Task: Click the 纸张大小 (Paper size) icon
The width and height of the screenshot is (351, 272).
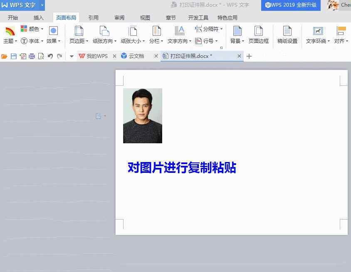Action: [x=133, y=31]
